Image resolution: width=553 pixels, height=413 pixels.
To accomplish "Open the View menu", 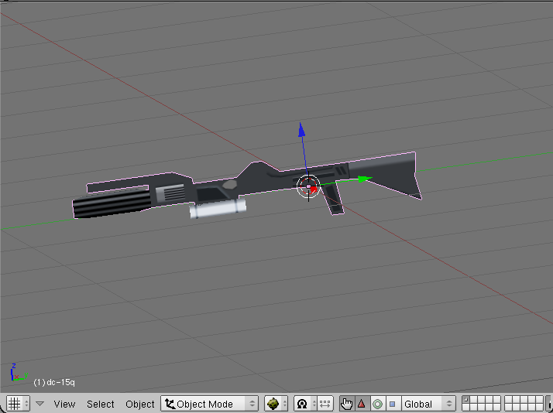I will [x=64, y=404].
